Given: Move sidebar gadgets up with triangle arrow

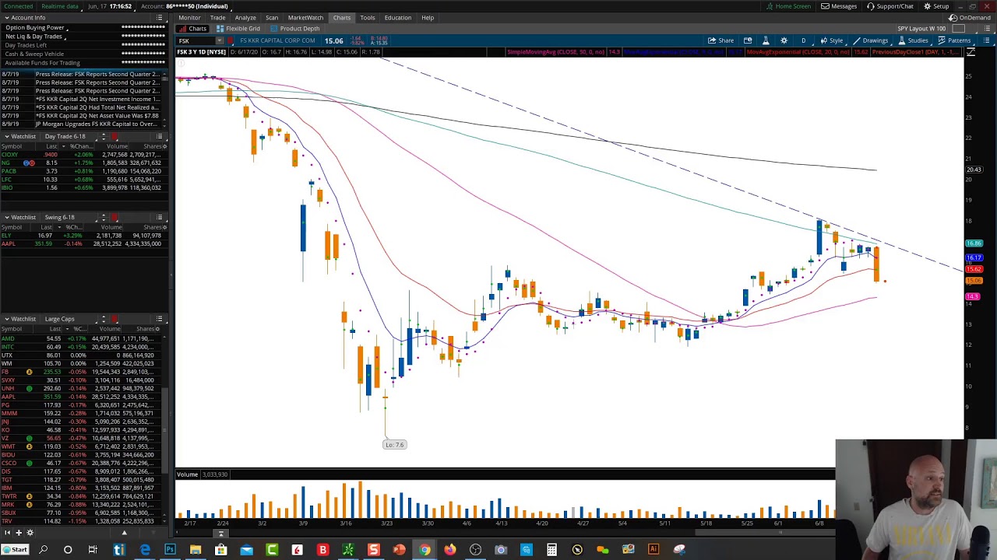Looking at the screenshot, I should point(124,533).
